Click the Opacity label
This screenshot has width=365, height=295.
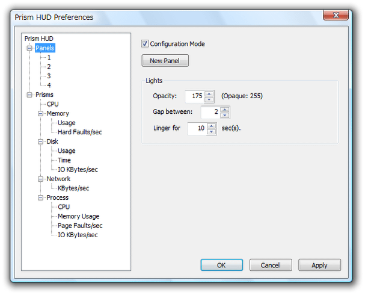click(x=165, y=96)
